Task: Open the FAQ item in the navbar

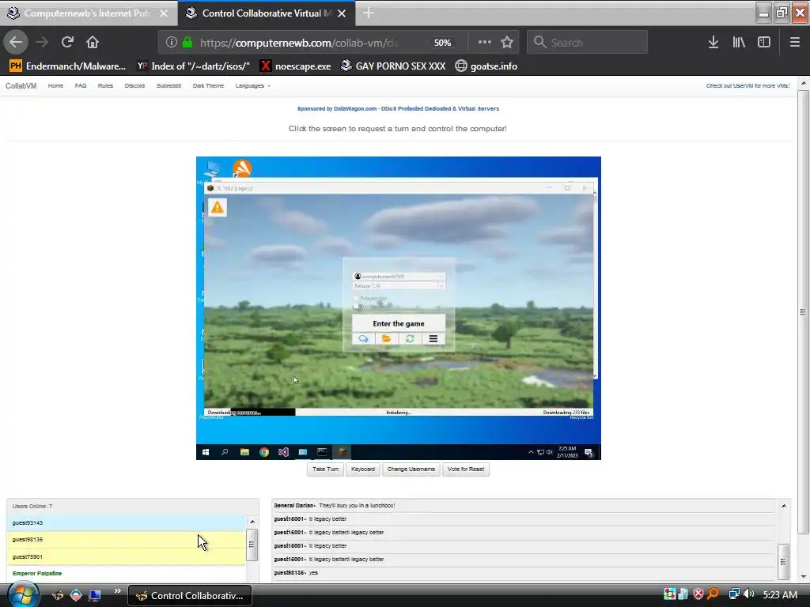Action: click(81, 85)
